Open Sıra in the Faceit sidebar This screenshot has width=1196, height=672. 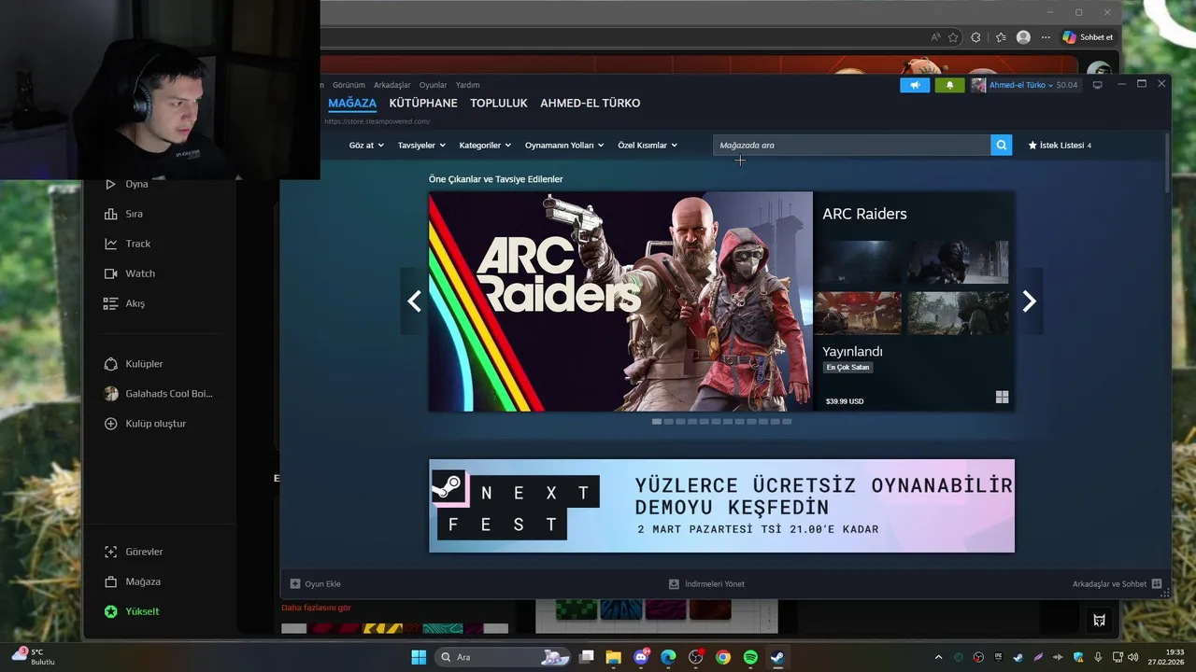[x=124, y=214]
